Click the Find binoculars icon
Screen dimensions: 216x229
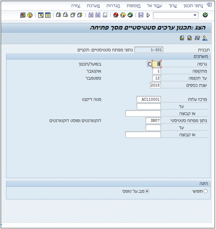click(98, 15)
